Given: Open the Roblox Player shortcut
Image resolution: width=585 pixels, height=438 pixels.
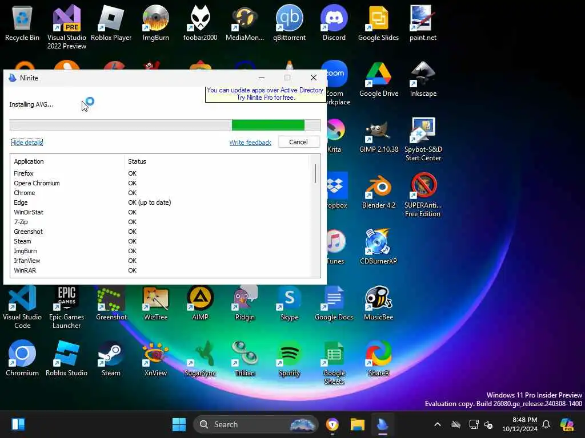Looking at the screenshot, I should [x=111, y=23].
